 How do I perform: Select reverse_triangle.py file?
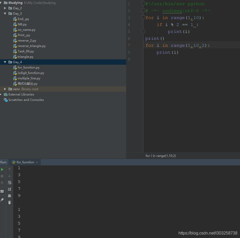coord(32,46)
